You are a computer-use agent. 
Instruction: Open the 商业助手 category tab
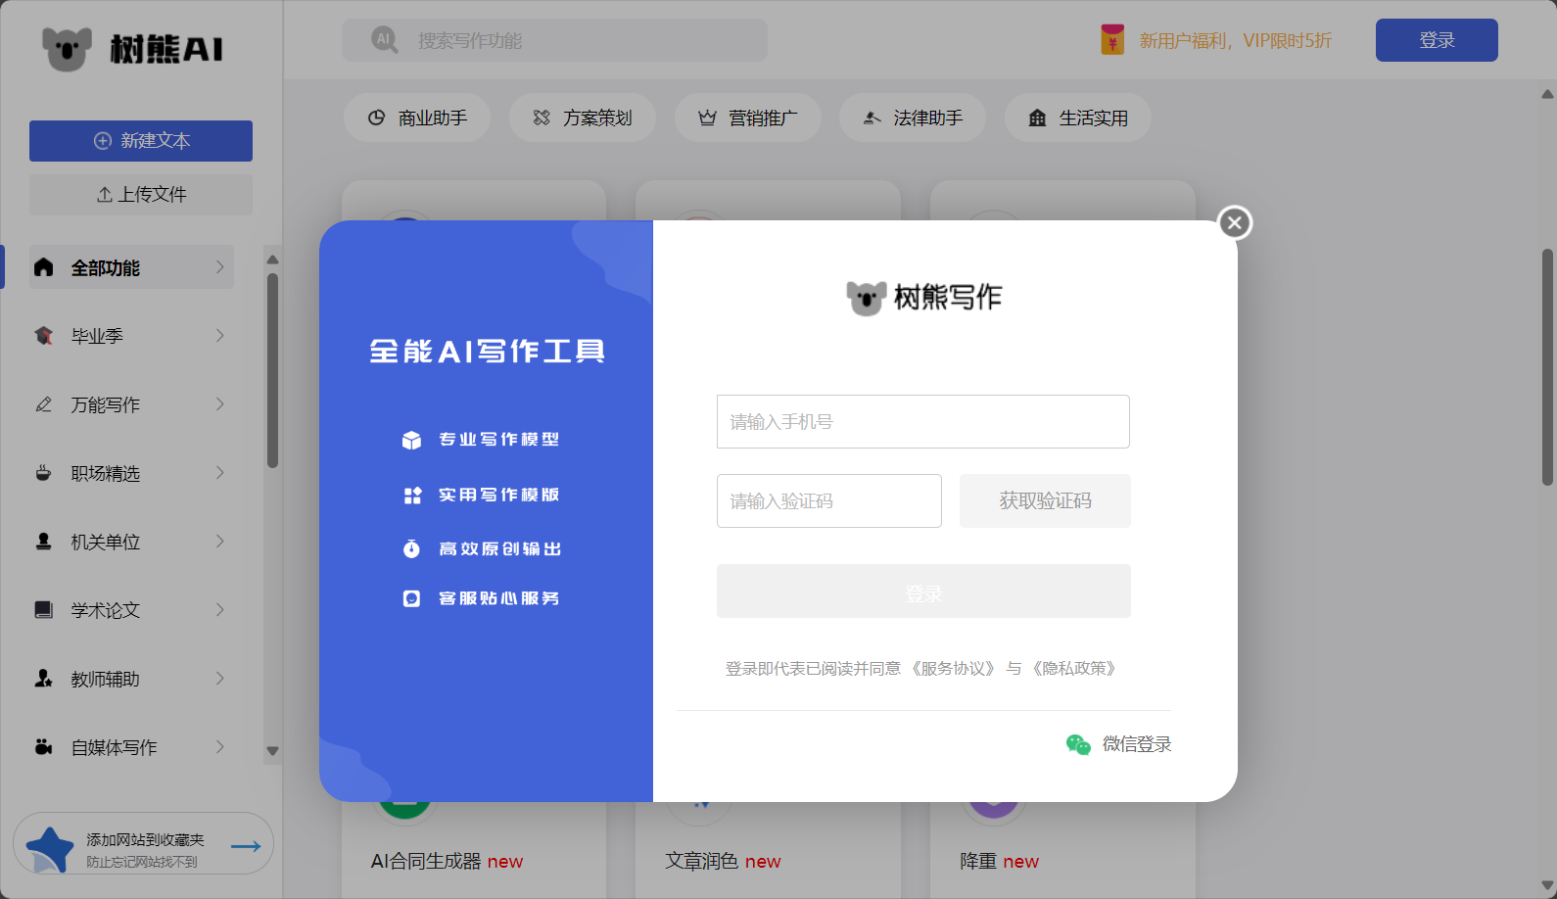tap(417, 118)
